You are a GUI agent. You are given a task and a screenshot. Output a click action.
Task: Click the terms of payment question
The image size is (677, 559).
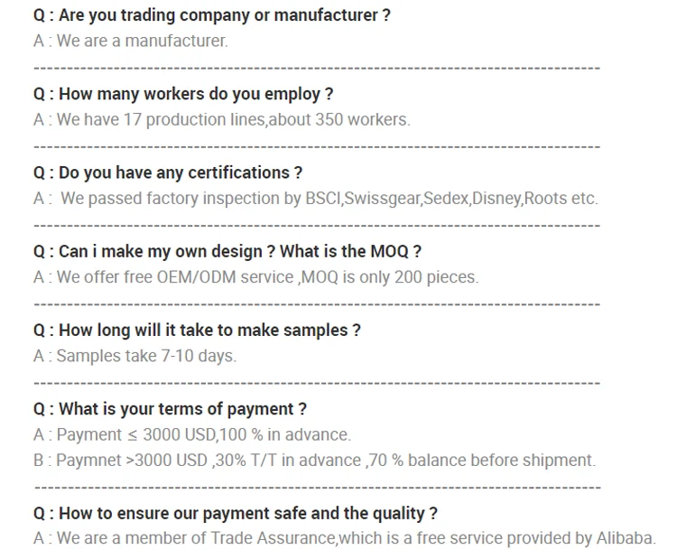[x=170, y=409]
